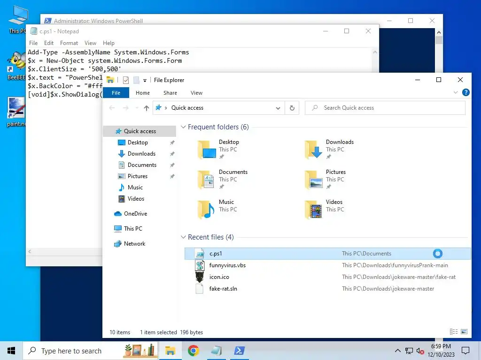This screenshot has width=481, height=360.
Task: Collapse the Recent files group
Action: click(x=183, y=237)
